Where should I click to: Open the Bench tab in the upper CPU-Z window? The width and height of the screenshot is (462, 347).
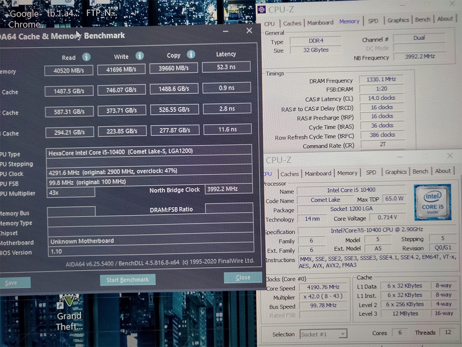tap(423, 19)
